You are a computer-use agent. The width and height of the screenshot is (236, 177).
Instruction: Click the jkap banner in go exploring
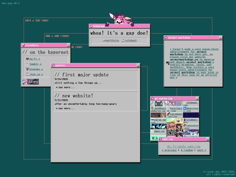tap(174, 126)
